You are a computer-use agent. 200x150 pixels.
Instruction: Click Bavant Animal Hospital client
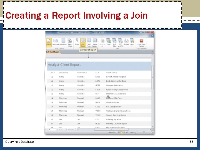pos(116,77)
